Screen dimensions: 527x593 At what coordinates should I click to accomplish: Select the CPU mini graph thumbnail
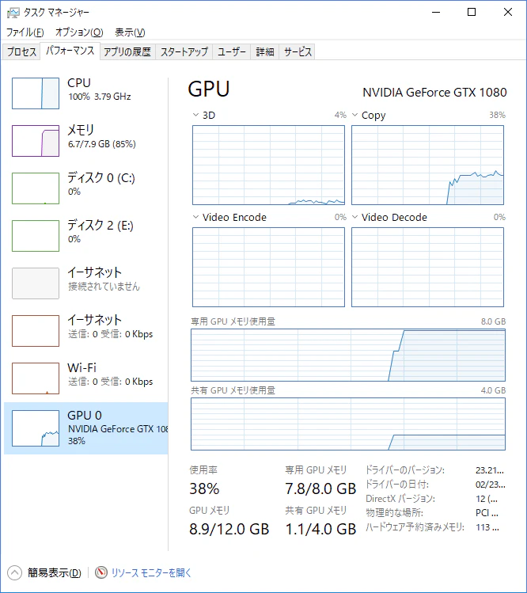pos(36,93)
